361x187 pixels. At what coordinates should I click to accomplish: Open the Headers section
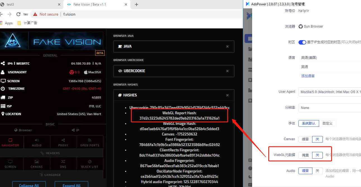pyautogui.click(x=50, y=153)
